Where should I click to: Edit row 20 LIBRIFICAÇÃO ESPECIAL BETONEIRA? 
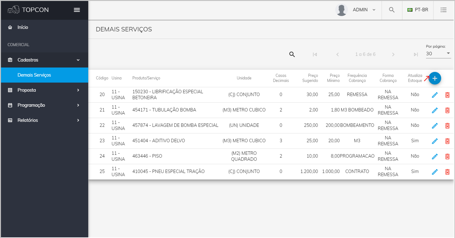[435, 95]
